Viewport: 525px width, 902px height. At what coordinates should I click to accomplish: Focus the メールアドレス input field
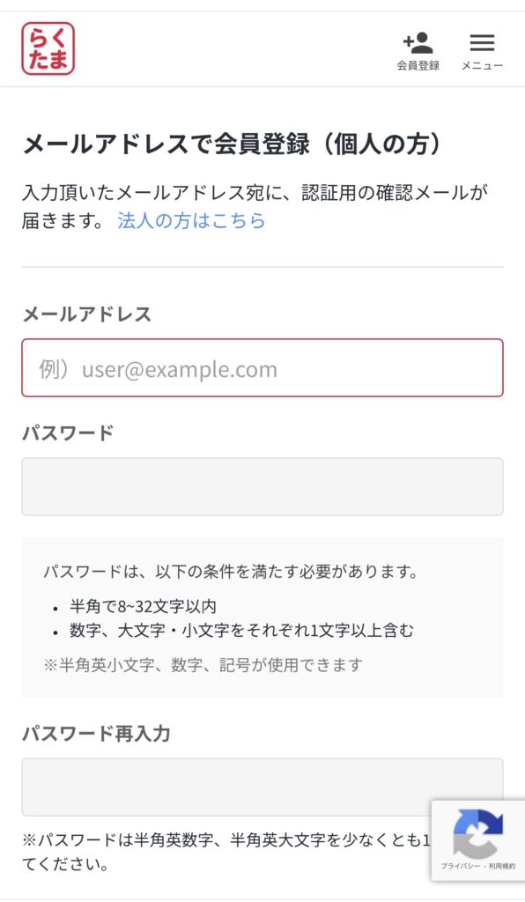[x=262, y=367]
